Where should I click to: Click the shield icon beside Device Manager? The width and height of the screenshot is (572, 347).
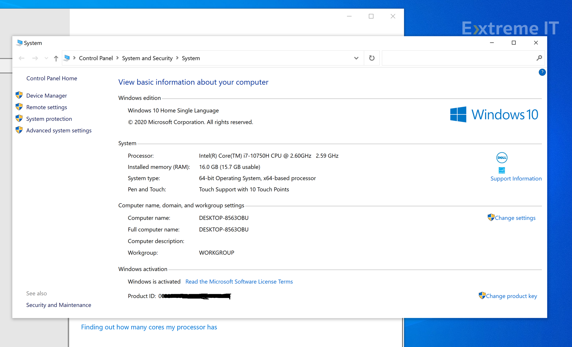(x=19, y=95)
